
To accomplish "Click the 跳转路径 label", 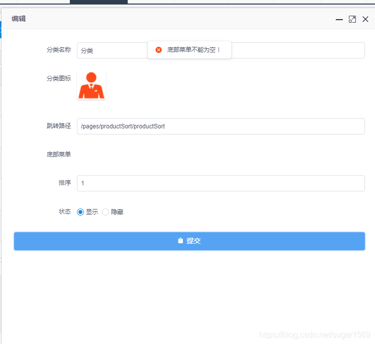I will (59, 125).
